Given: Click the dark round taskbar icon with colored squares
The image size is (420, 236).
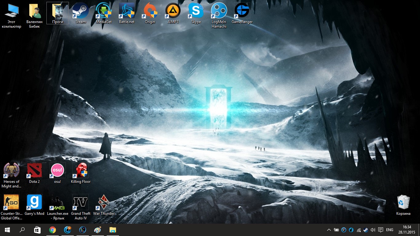Looking at the screenshot, I should 82,230.
